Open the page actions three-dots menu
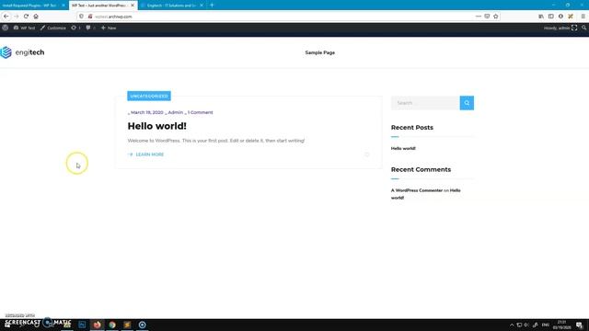The width and height of the screenshot is (589, 331). point(479,17)
